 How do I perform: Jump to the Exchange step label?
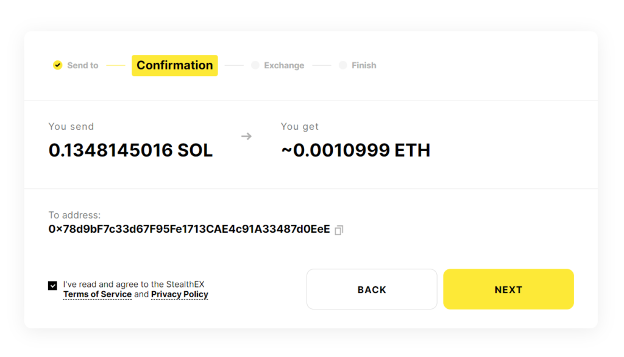[x=284, y=65]
